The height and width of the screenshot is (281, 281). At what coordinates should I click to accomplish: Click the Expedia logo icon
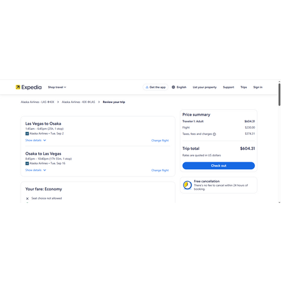pyautogui.click(x=18, y=87)
